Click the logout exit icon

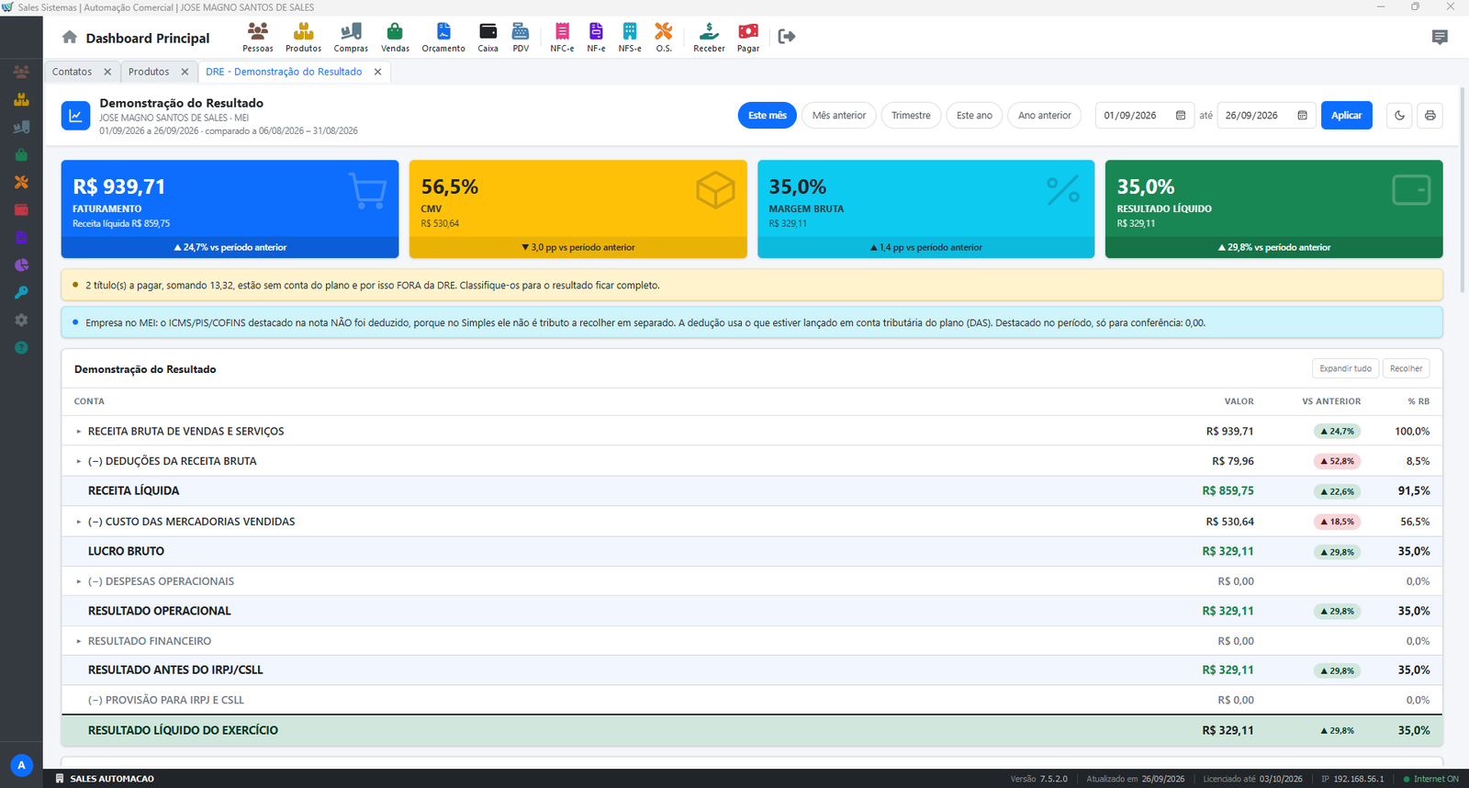[x=786, y=37]
